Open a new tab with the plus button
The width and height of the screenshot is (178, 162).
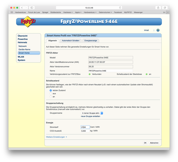(x=168, y=12)
